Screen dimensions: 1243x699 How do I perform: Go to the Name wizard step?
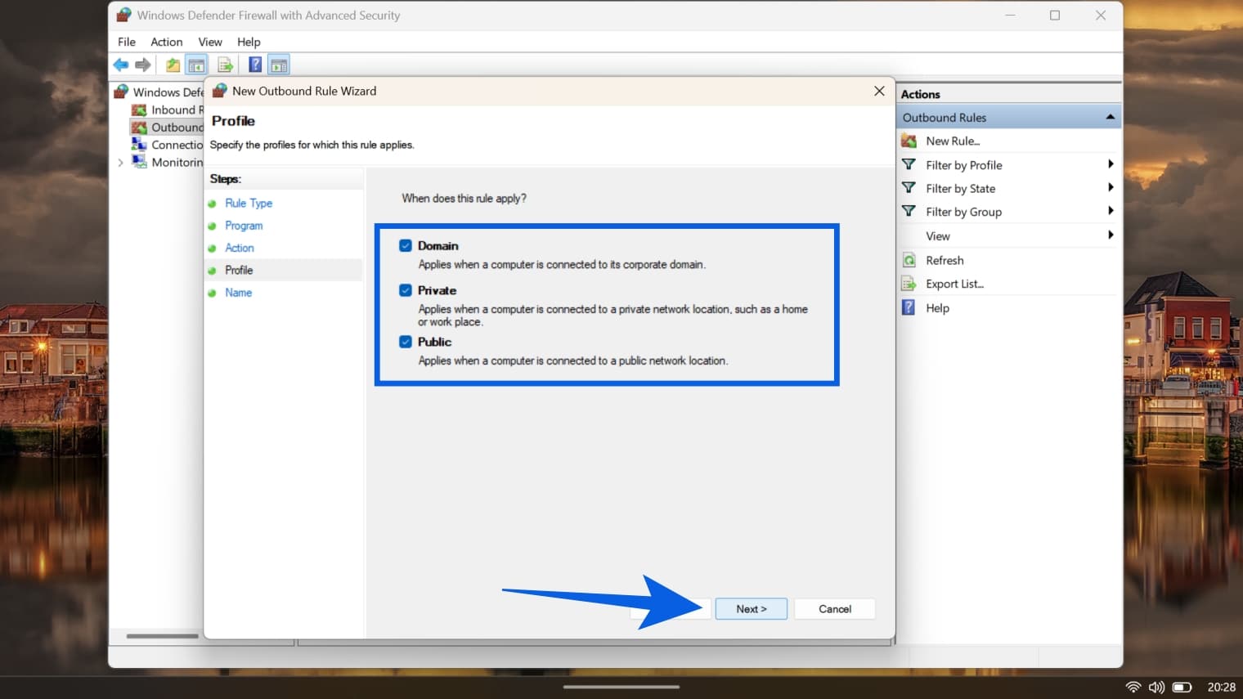tap(239, 293)
